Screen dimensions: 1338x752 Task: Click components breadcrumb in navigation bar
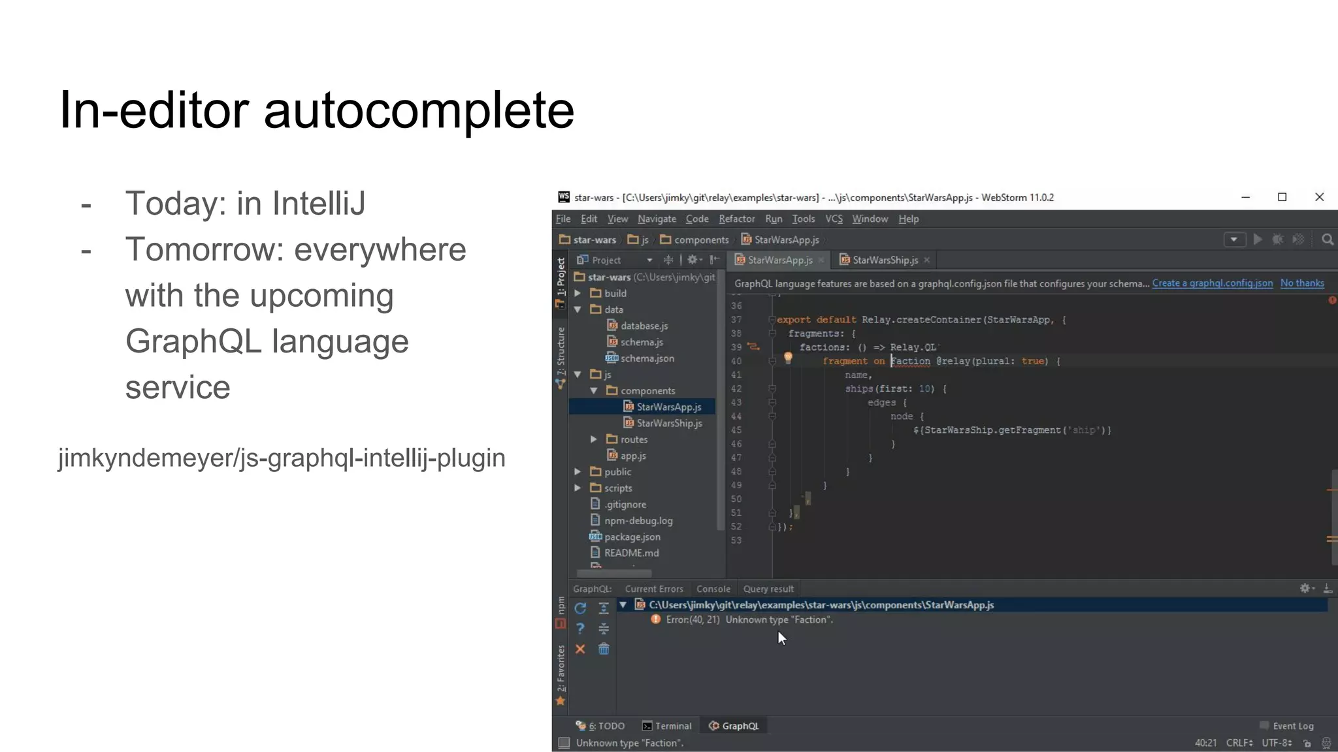click(694, 240)
